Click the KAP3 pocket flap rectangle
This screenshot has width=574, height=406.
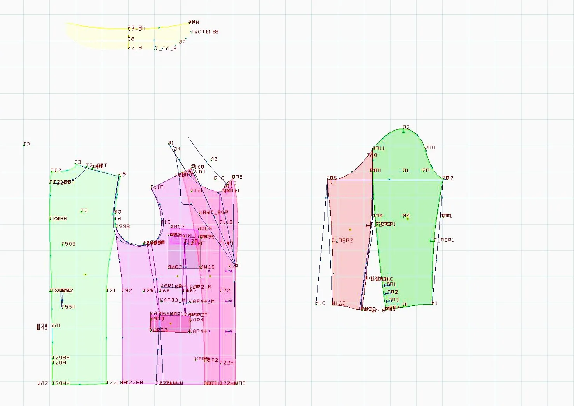pyautogui.click(x=171, y=324)
